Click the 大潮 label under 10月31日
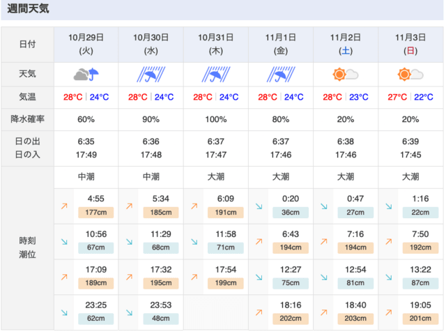The image size is (446, 334). click(216, 176)
